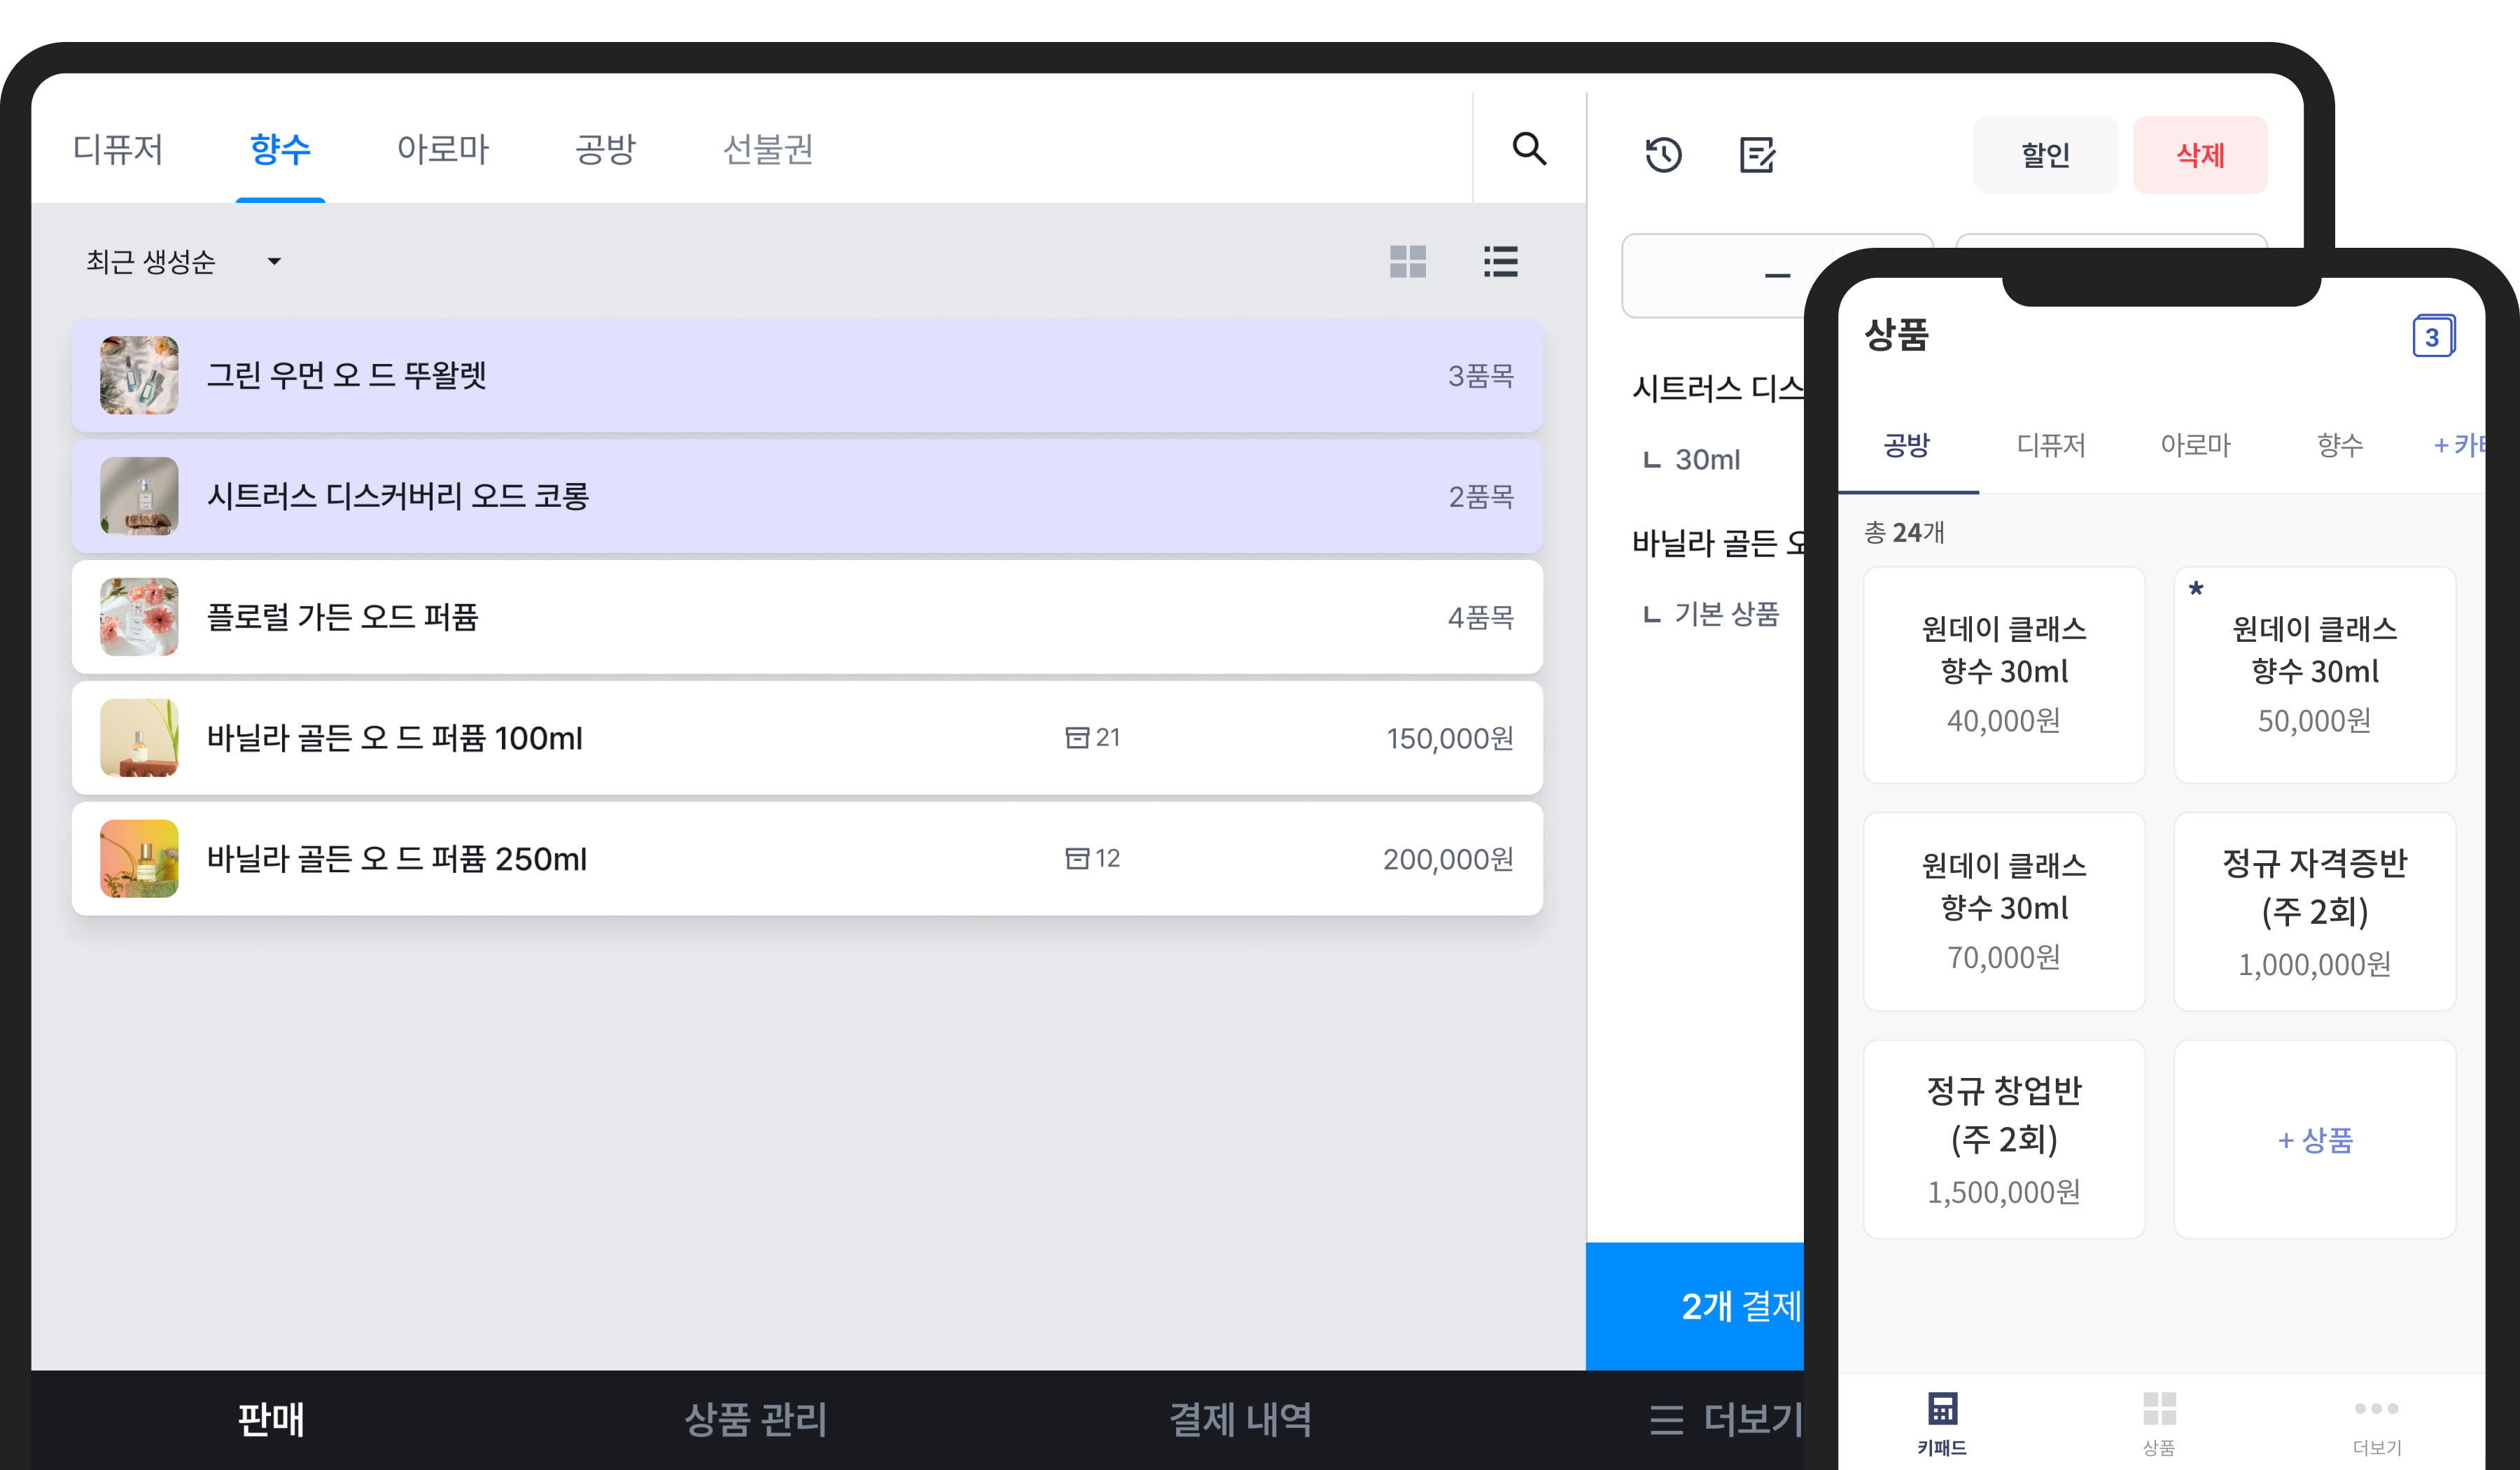Select the 그린 우먼 오 드 뚜왈렛 product row

(x=807, y=376)
